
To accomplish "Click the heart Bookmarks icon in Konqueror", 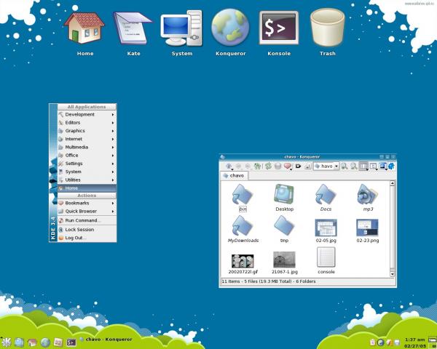I will [x=288, y=167].
